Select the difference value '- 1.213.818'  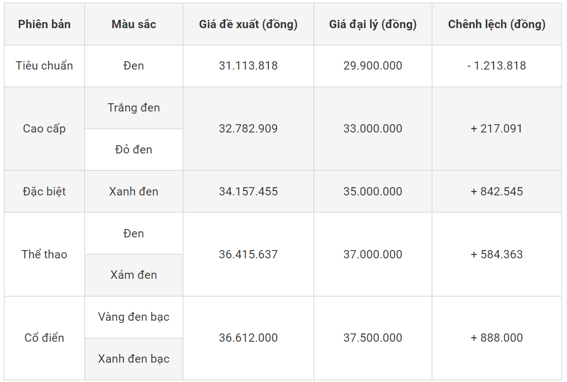tap(496, 66)
